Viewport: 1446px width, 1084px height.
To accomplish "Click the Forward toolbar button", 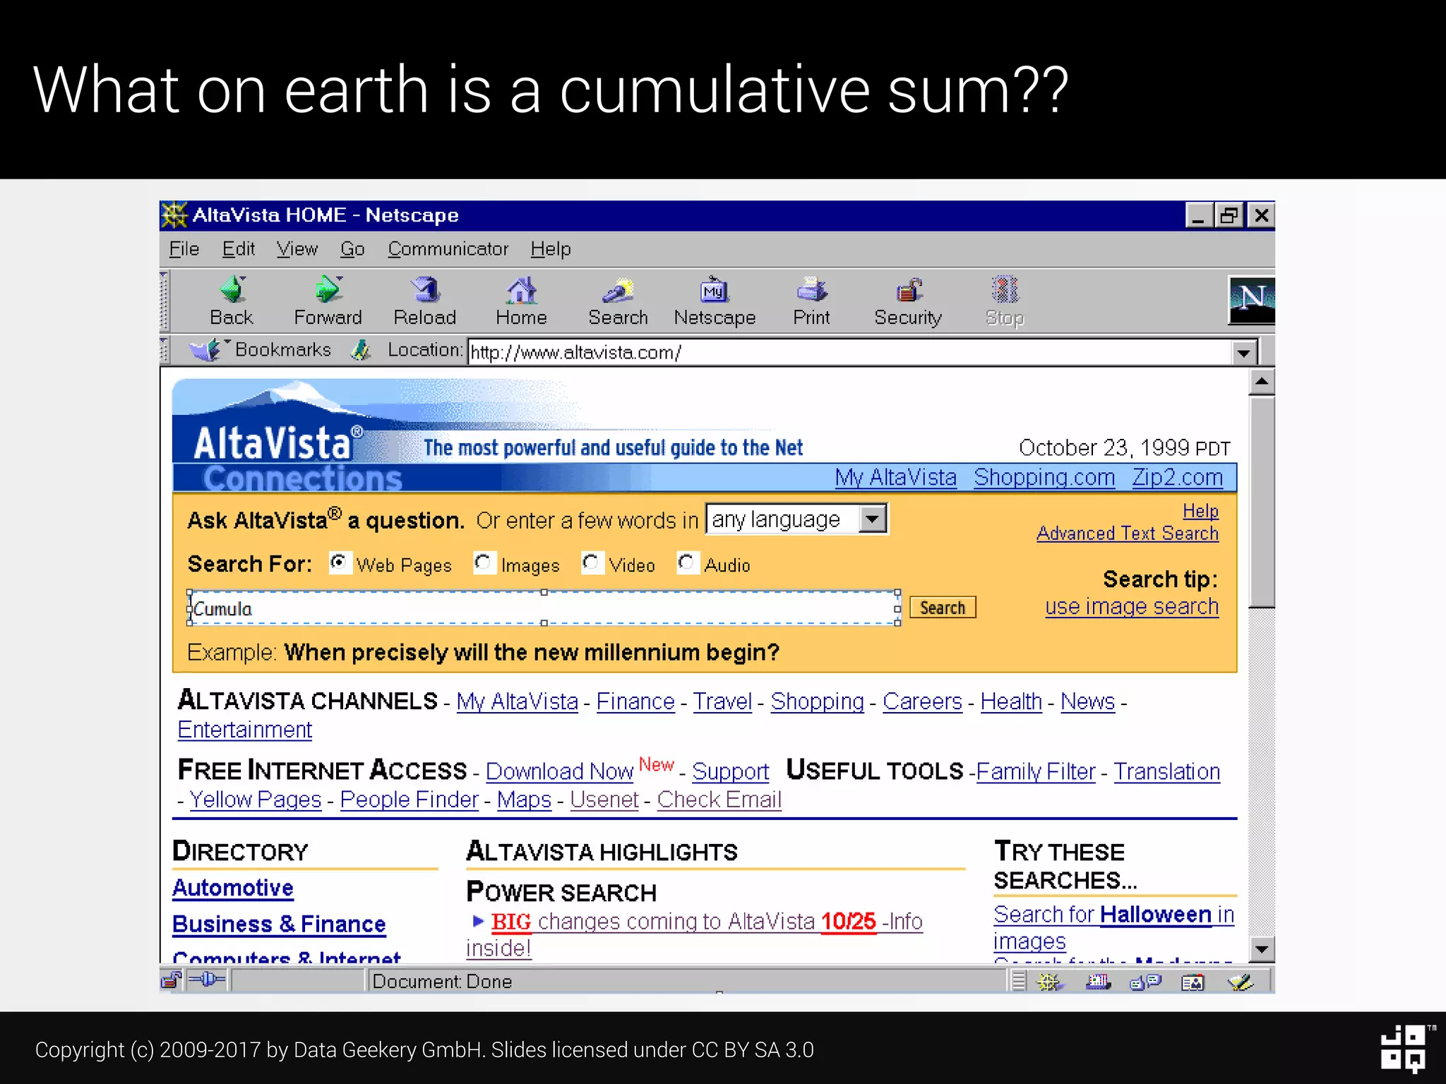I will [x=328, y=301].
